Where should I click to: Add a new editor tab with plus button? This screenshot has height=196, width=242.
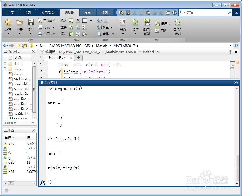pos(78,58)
